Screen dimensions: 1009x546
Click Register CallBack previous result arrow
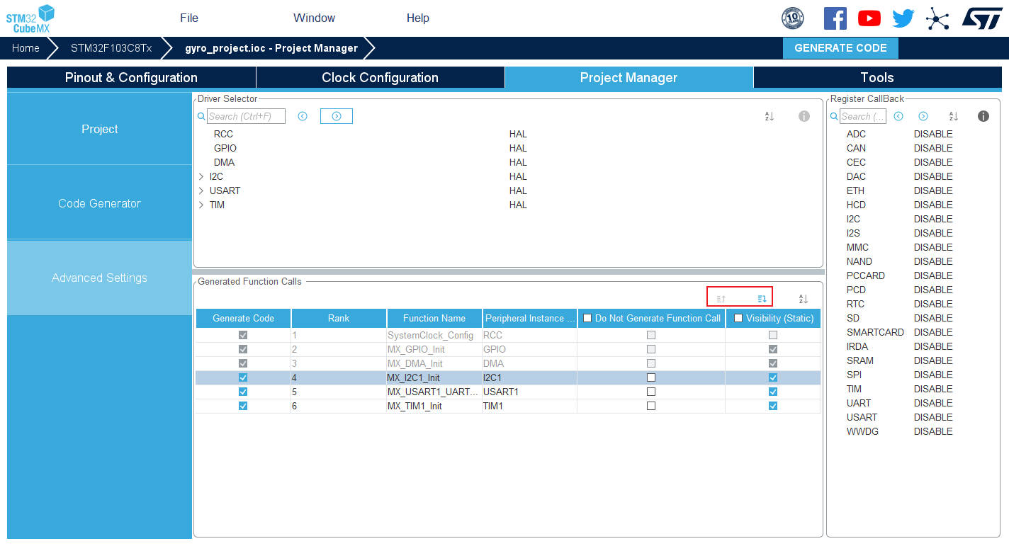(898, 116)
